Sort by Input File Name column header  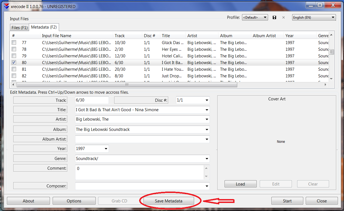pyautogui.click(x=77, y=35)
